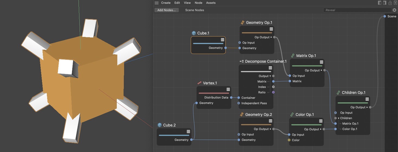
Task: Expand the Decompose Container Output dropdown arrow
Action: pos(270,76)
